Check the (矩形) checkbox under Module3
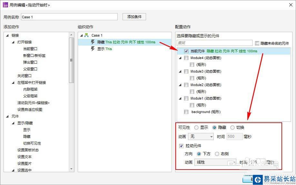 point(192,78)
